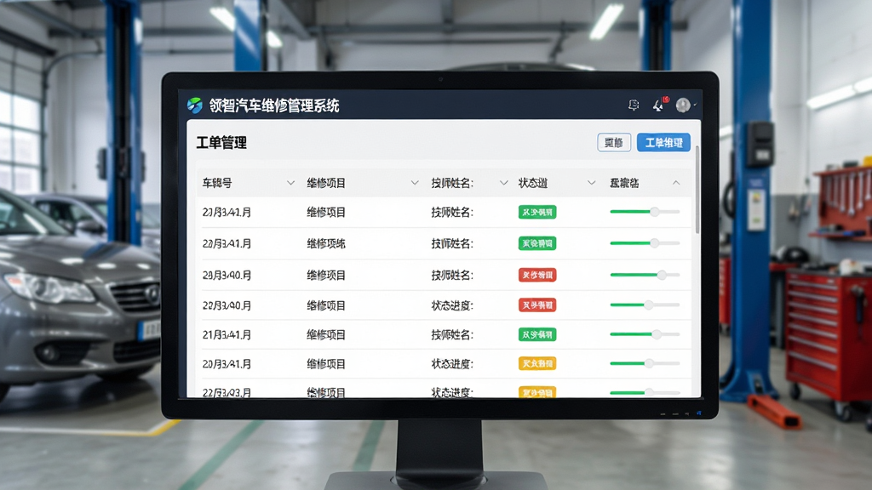The image size is (872, 490).
Task: Expand the 技师姓名 column header chevron
Action: 503,183
